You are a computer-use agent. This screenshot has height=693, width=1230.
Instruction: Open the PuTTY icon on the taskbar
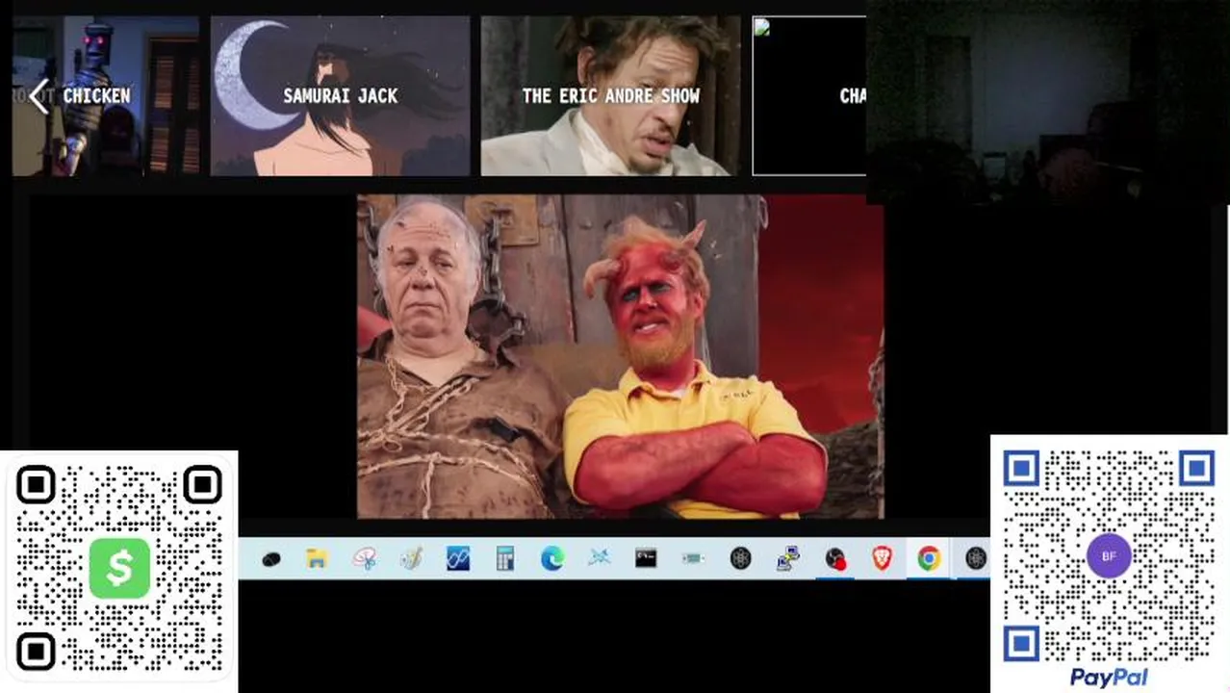point(788,558)
